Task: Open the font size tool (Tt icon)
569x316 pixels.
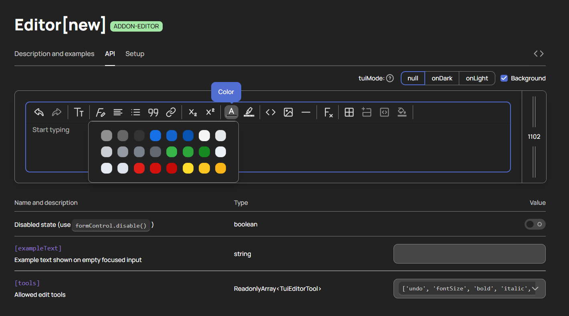Action: coord(79,112)
